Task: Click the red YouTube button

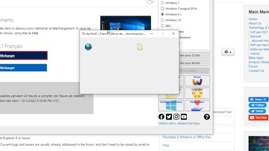Action: tap(258, 117)
